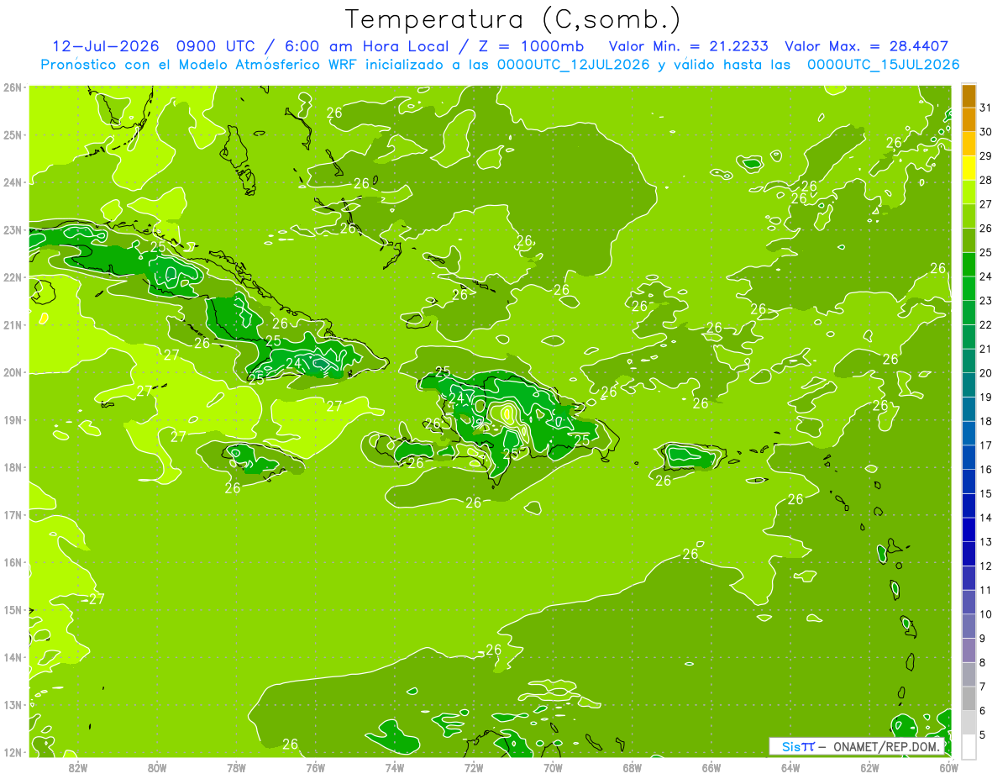This screenshot has height=779, width=1008.
Task: Click the white swatch below 5
Action: [969, 746]
